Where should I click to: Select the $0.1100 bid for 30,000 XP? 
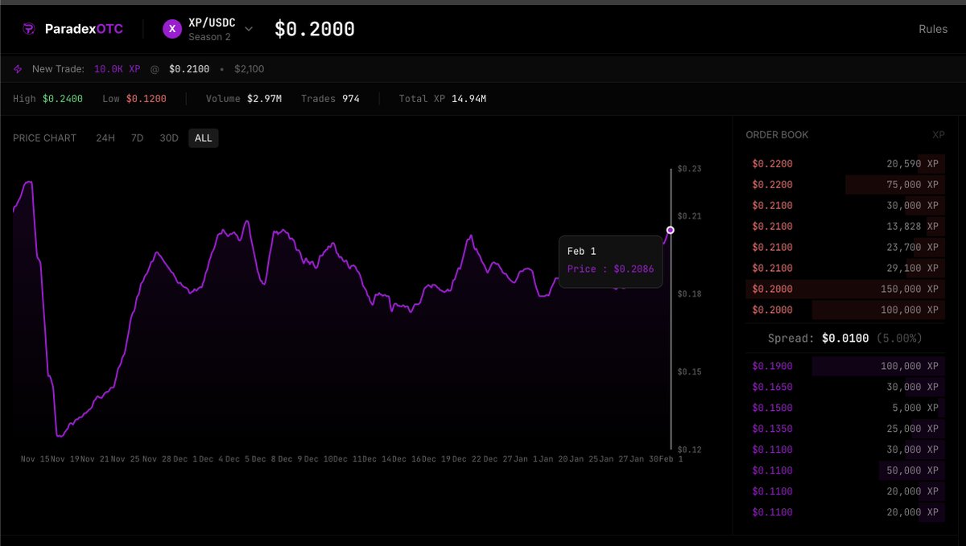[845, 450]
